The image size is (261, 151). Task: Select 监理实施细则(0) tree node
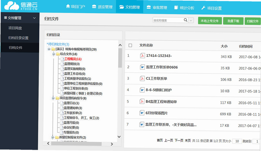pyautogui.click(x=75, y=69)
